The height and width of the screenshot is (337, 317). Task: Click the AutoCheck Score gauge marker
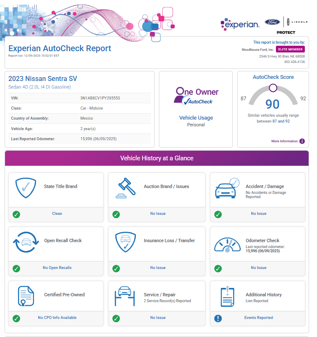coord(273,88)
